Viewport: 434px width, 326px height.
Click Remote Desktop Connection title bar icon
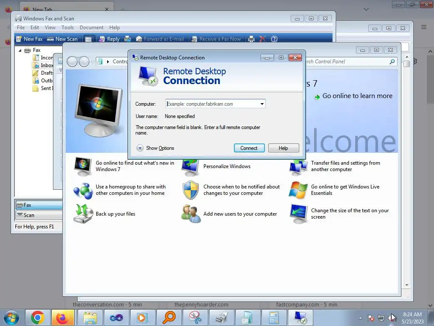(135, 58)
